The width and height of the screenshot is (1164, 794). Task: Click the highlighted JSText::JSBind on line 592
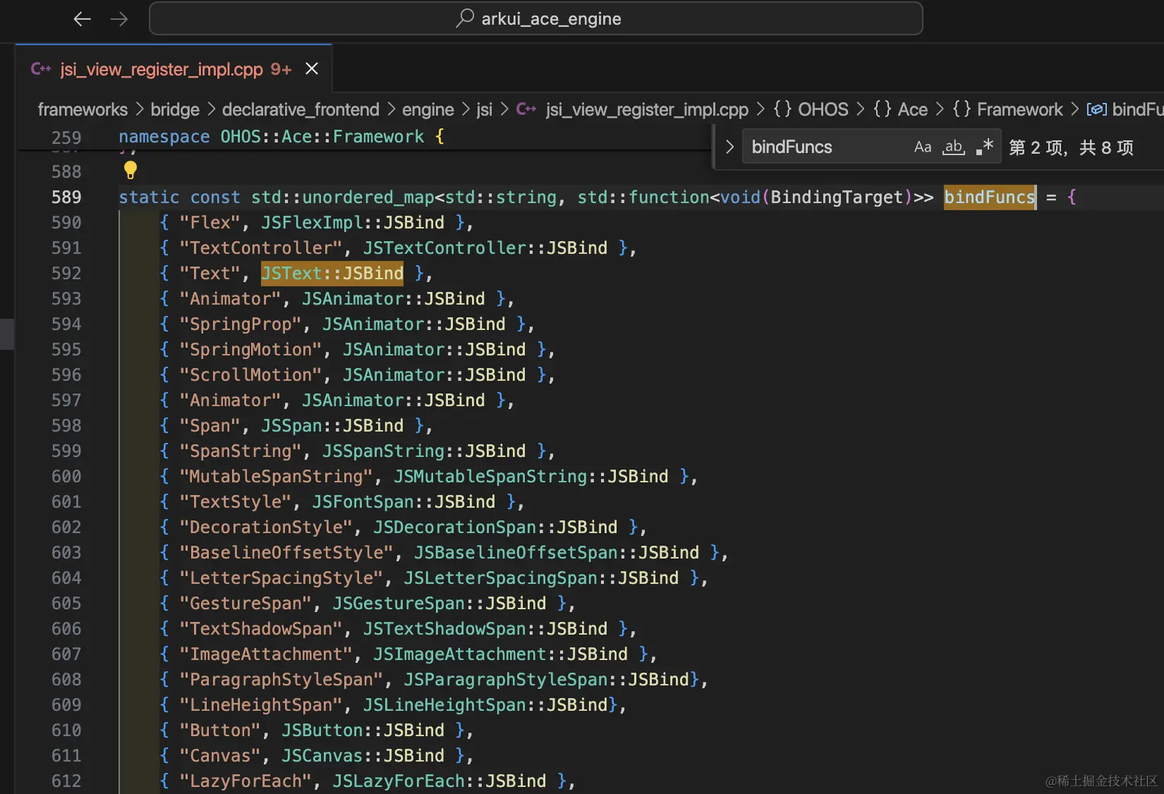(x=332, y=273)
